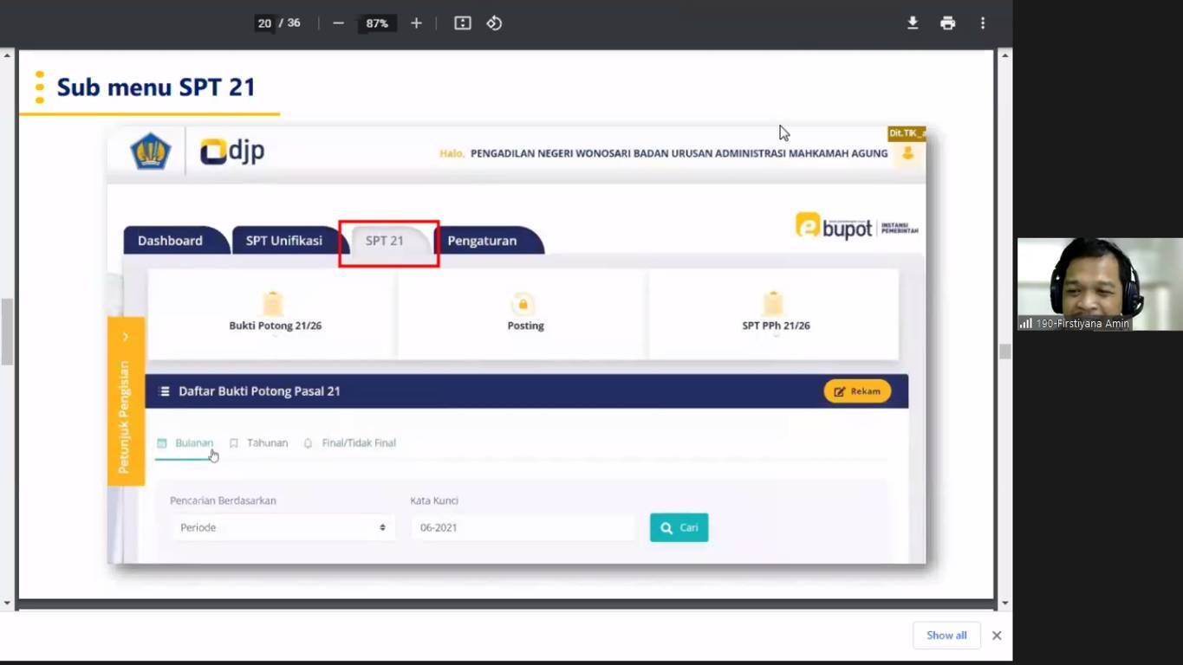Click the PDF download icon
Viewport: 1183px width, 665px height.
click(x=913, y=23)
